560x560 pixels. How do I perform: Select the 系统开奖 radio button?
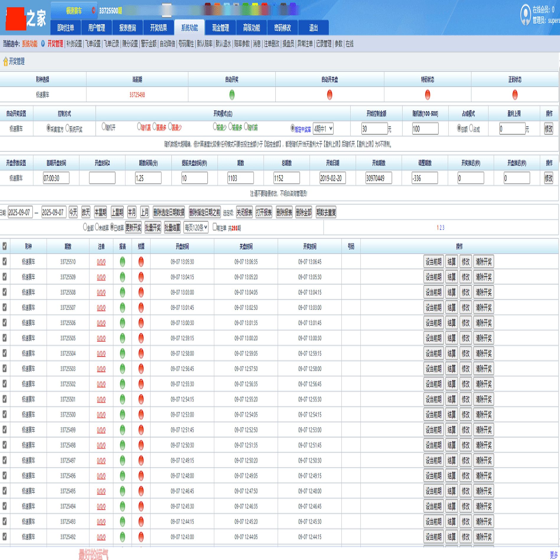pyautogui.click(x=68, y=128)
